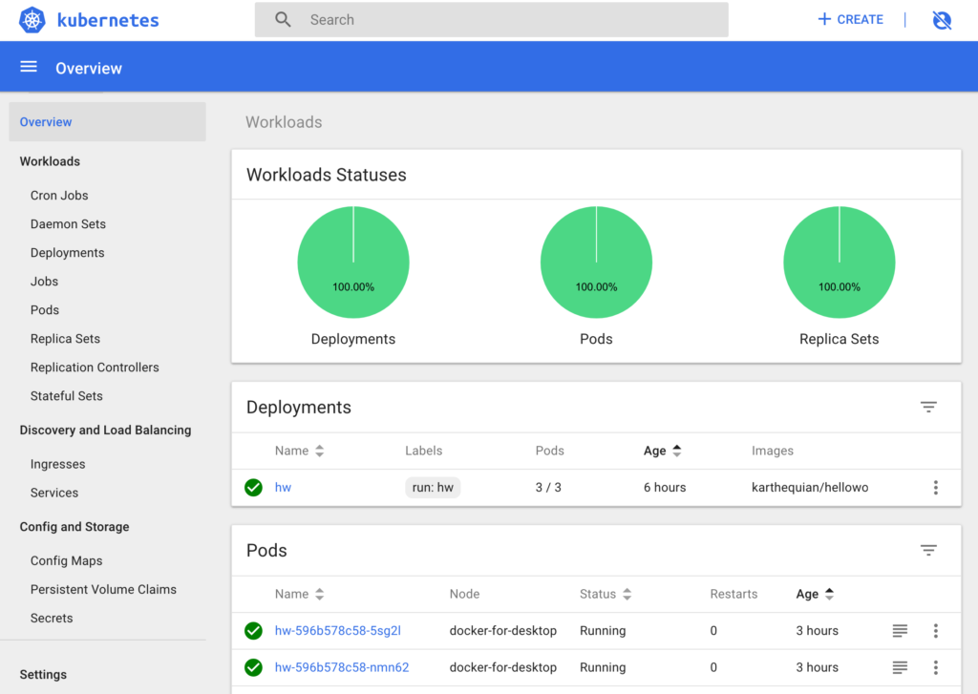
Task: Open Daemon Sets in sidebar
Action: coord(68,224)
